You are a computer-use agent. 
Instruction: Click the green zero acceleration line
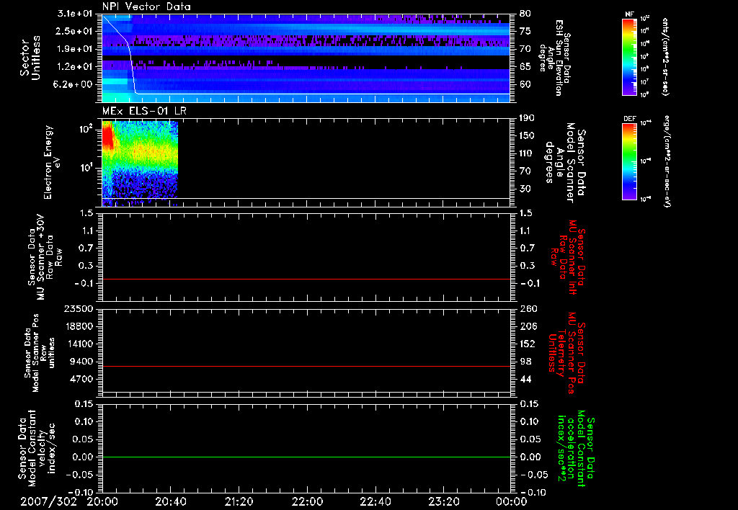coord(306,457)
